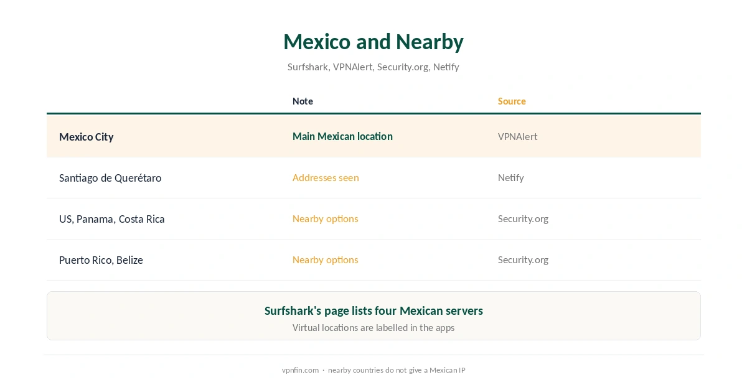Click the 'Mexico and Nearby' title
The image size is (747, 382).
tap(374, 42)
